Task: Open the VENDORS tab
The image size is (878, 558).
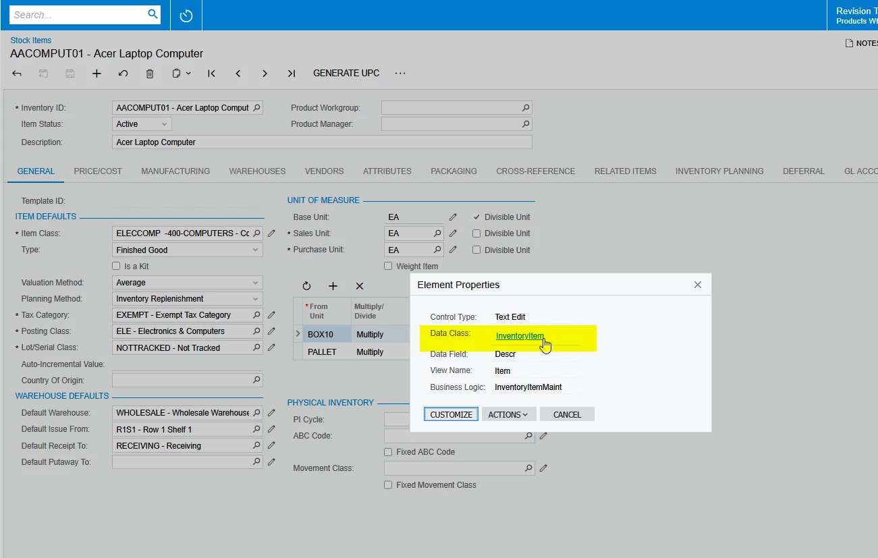Action: tap(325, 171)
